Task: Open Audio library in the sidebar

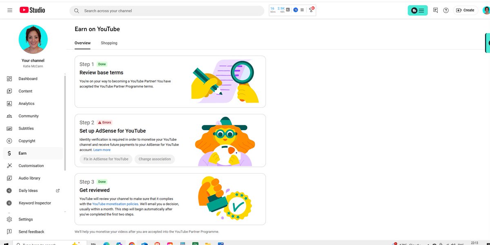Action: (x=33, y=178)
